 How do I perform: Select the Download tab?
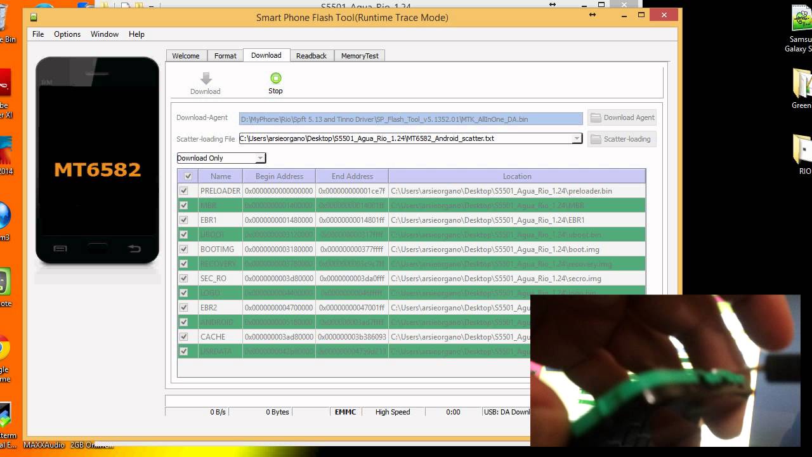click(x=266, y=55)
